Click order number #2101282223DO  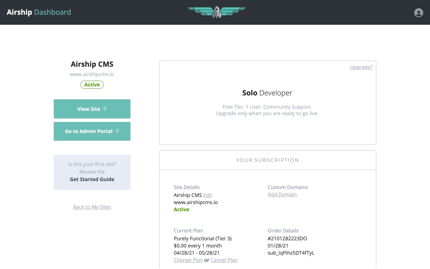(x=287, y=239)
